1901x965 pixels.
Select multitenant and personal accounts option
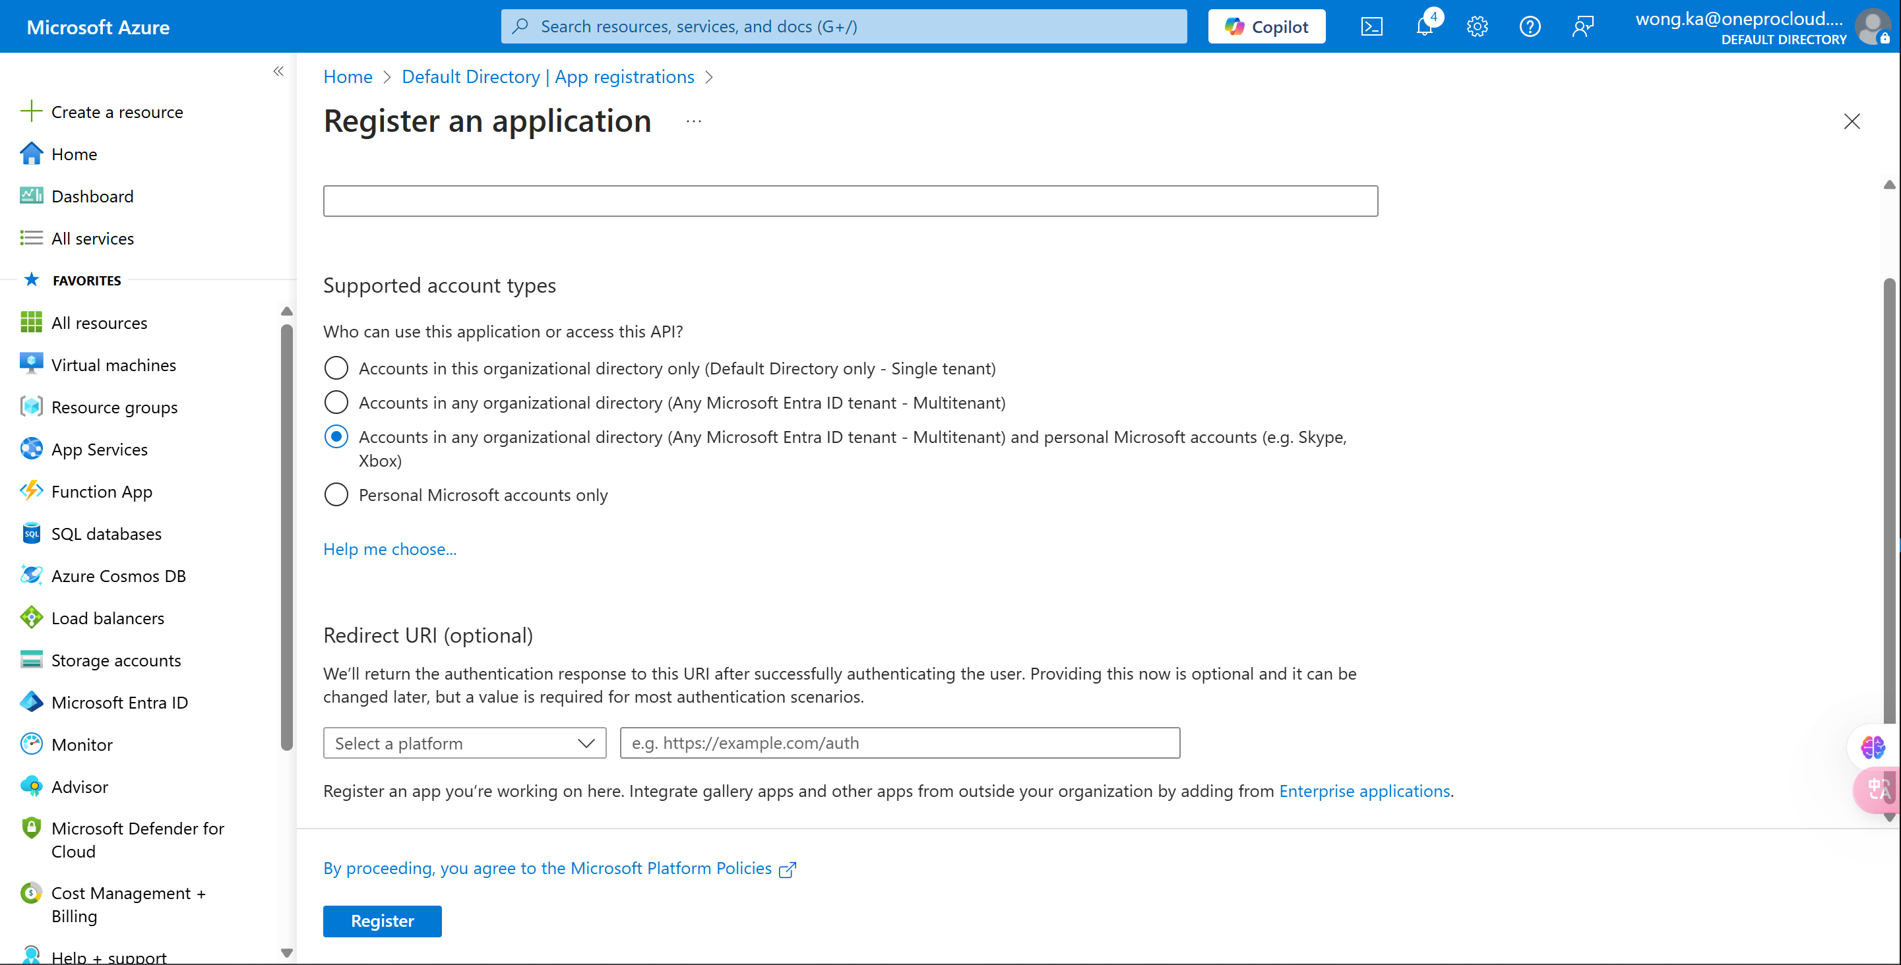click(336, 437)
